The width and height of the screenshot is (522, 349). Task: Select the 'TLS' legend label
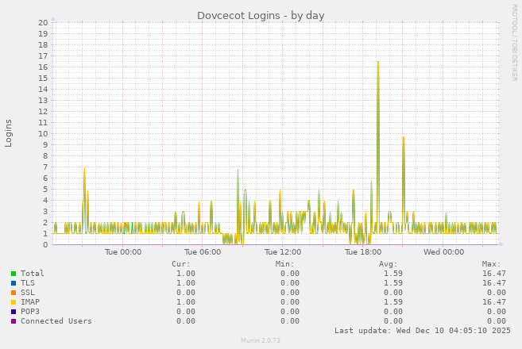coord(28,283)
